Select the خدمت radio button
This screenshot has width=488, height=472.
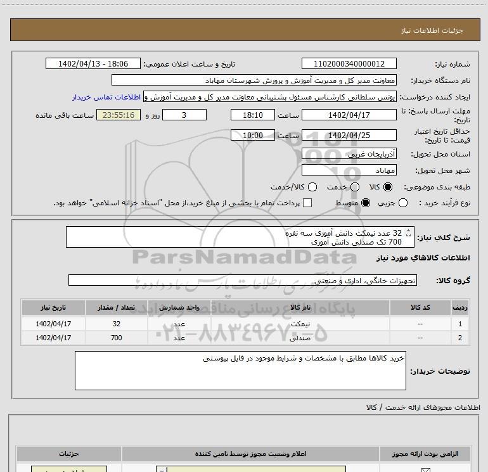coord(355,187)
